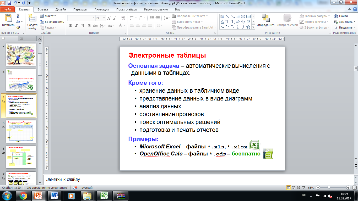This screenshot has width=358, height=201.
Task: Select slide 5 thumbnail in panel
Action: 21,131
